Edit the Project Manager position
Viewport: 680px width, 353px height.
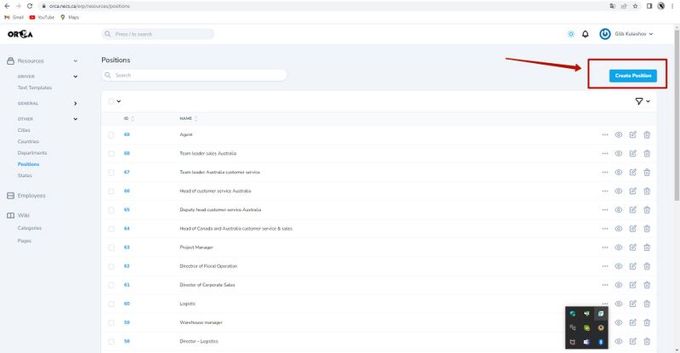632,248
